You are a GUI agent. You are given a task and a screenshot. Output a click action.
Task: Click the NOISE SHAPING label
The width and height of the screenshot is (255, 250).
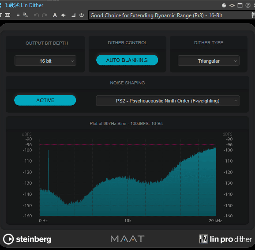pyautogui.click(x=127, y=83)
